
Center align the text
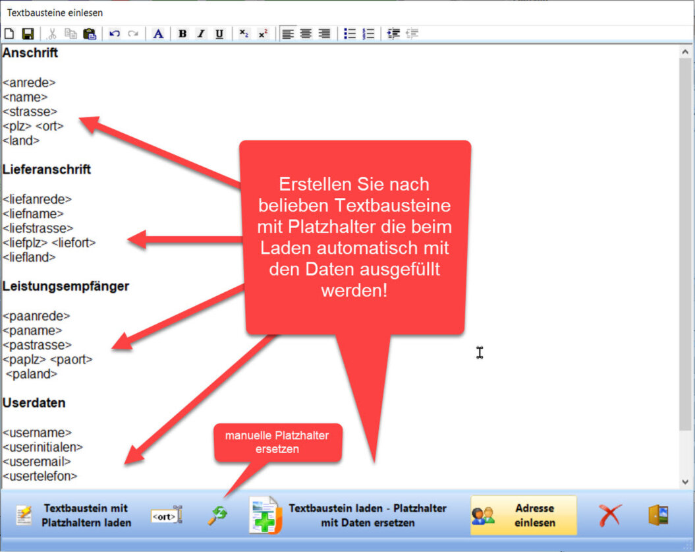[306, 34]
